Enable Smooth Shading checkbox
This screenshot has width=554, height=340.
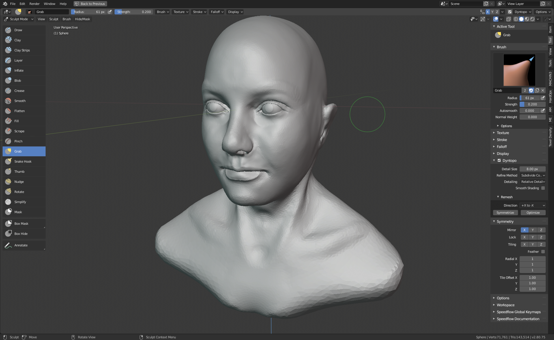543,188
